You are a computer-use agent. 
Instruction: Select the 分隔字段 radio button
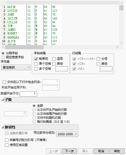click(x=3, y=53)
